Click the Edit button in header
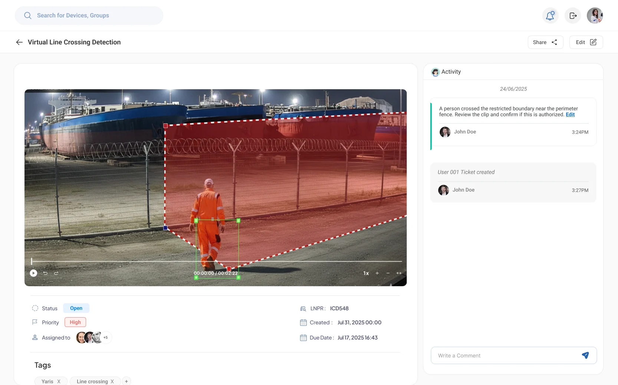Image resolution: width=618 pixels, height=385 pixels. tap(586, 42)
